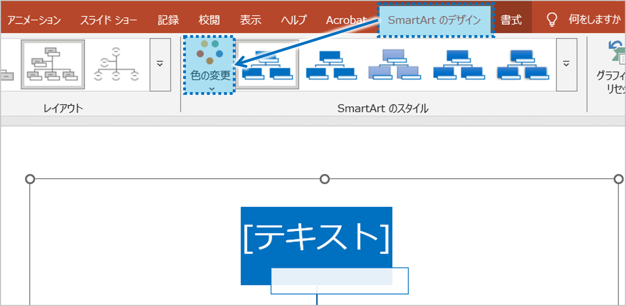
Task: Go to the 書式 tab
Action: tap(511, 20)
